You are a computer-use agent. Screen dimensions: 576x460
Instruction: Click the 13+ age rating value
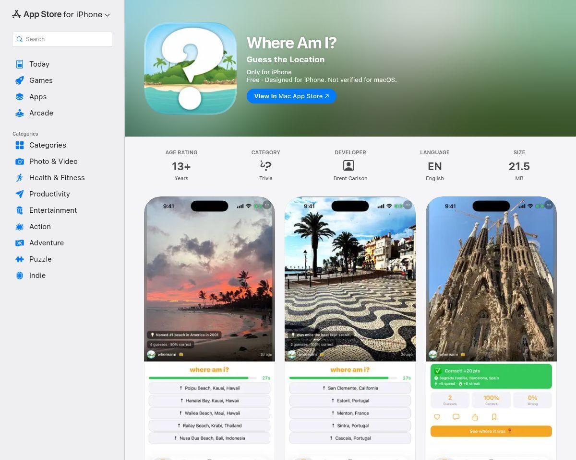click(181, 166)
